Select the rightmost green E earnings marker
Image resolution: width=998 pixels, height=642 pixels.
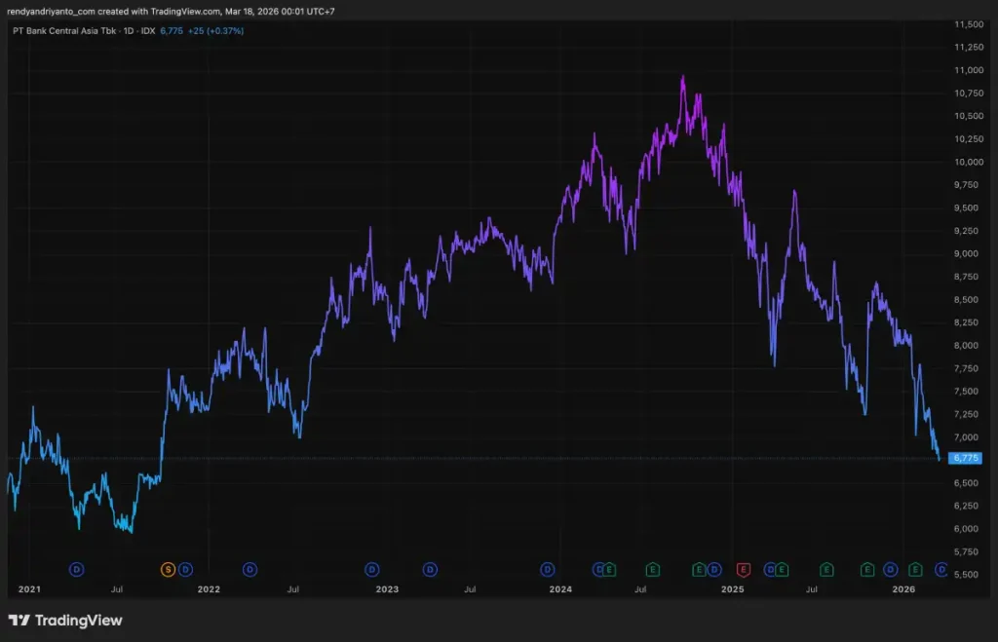pyautogui.click(x=915, y=569)
